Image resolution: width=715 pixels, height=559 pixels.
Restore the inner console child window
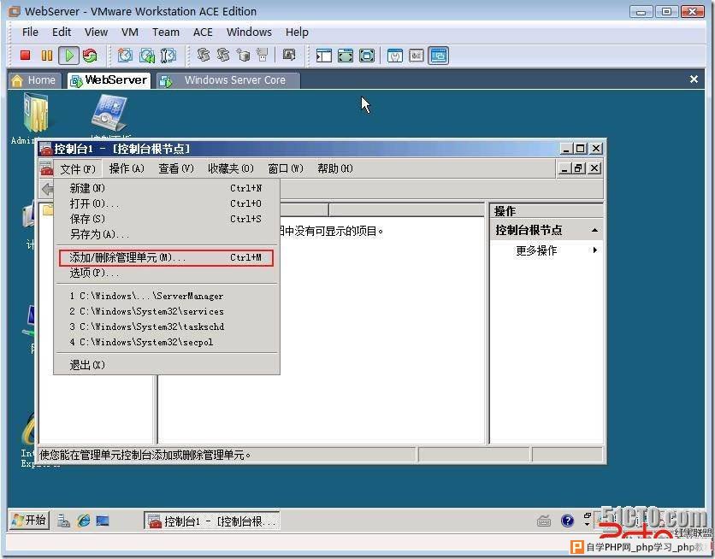(x=579, y=168)
